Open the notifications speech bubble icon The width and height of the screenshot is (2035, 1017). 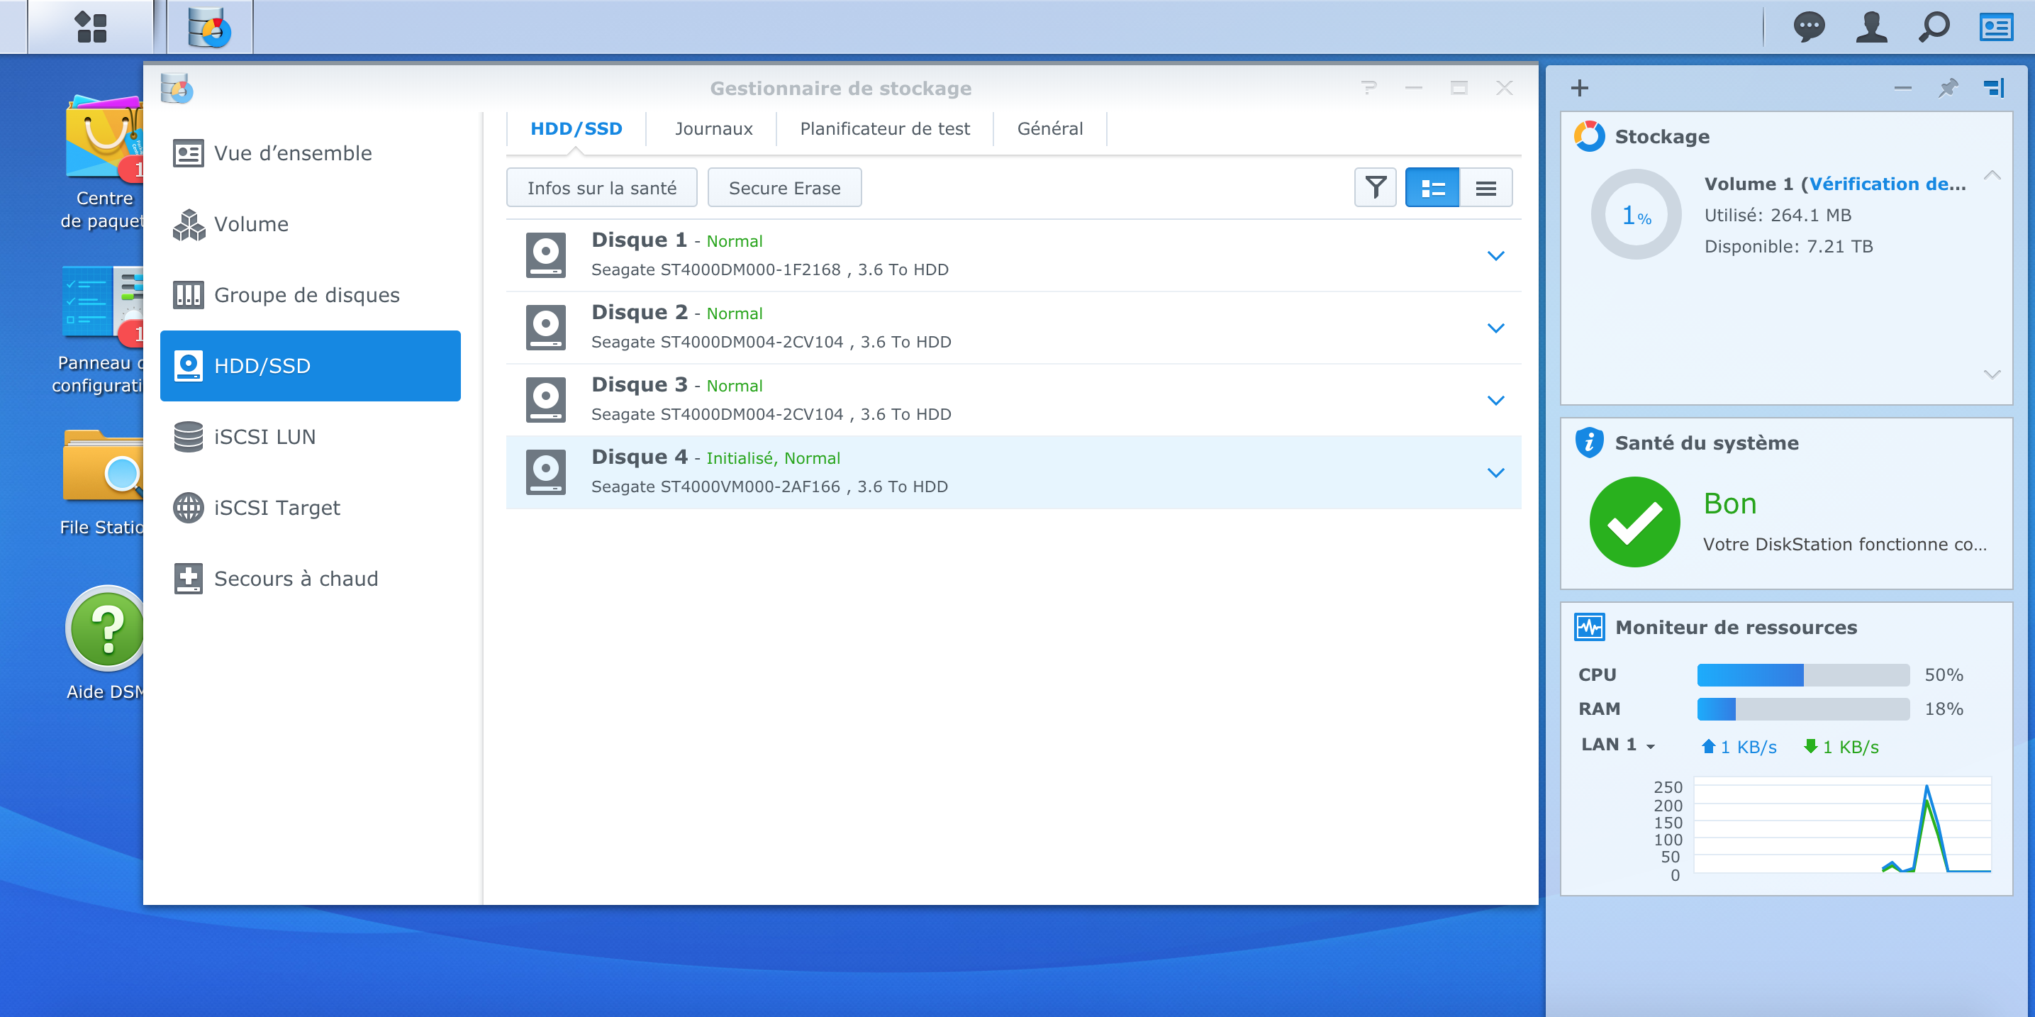[x=1809, y=27]
